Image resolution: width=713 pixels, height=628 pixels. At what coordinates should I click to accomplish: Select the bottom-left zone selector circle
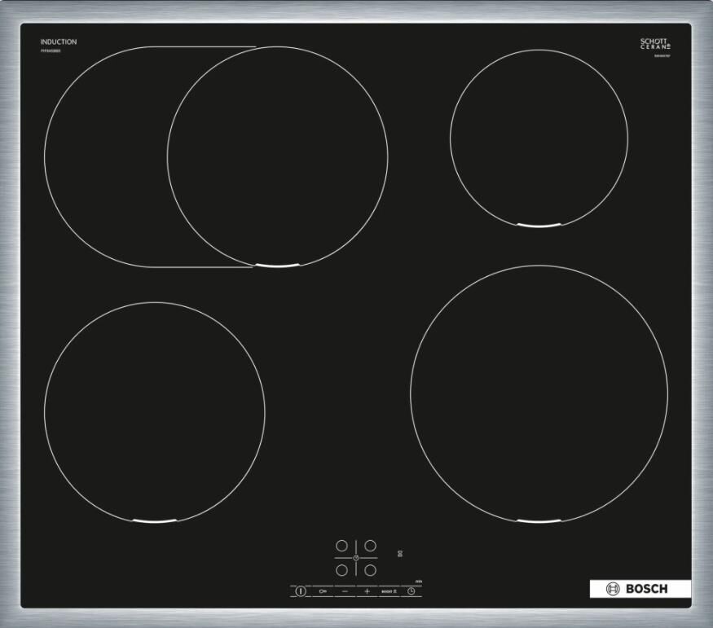(x=342, y=569)
